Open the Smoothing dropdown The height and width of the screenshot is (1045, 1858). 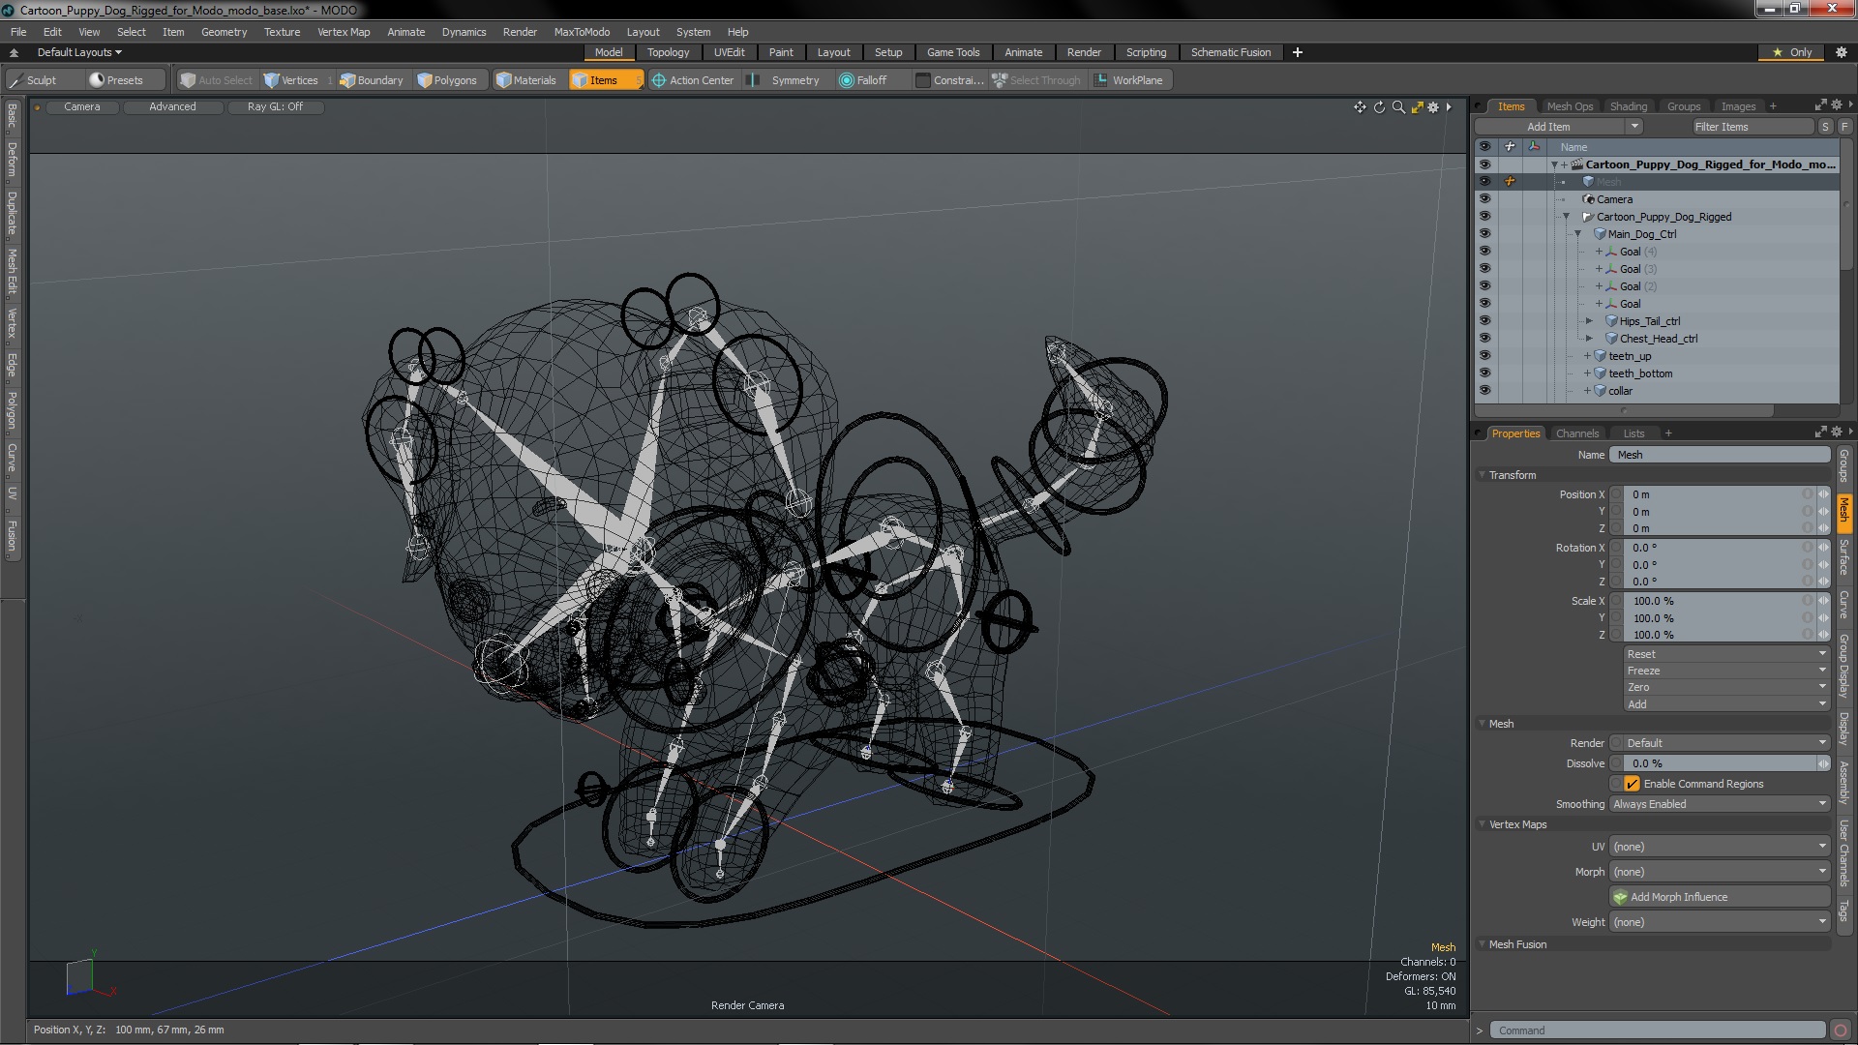1719,804
